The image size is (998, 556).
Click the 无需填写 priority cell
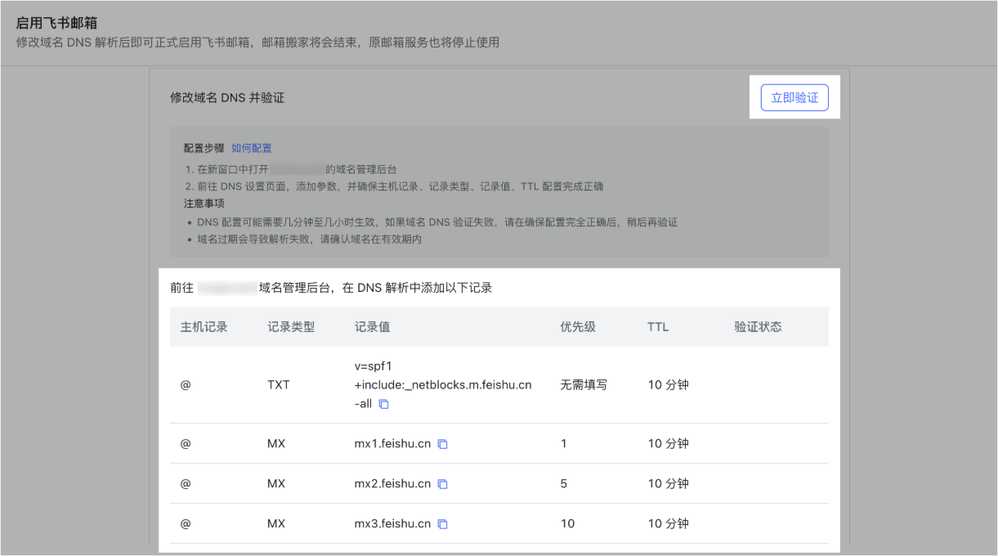(584, 384)
